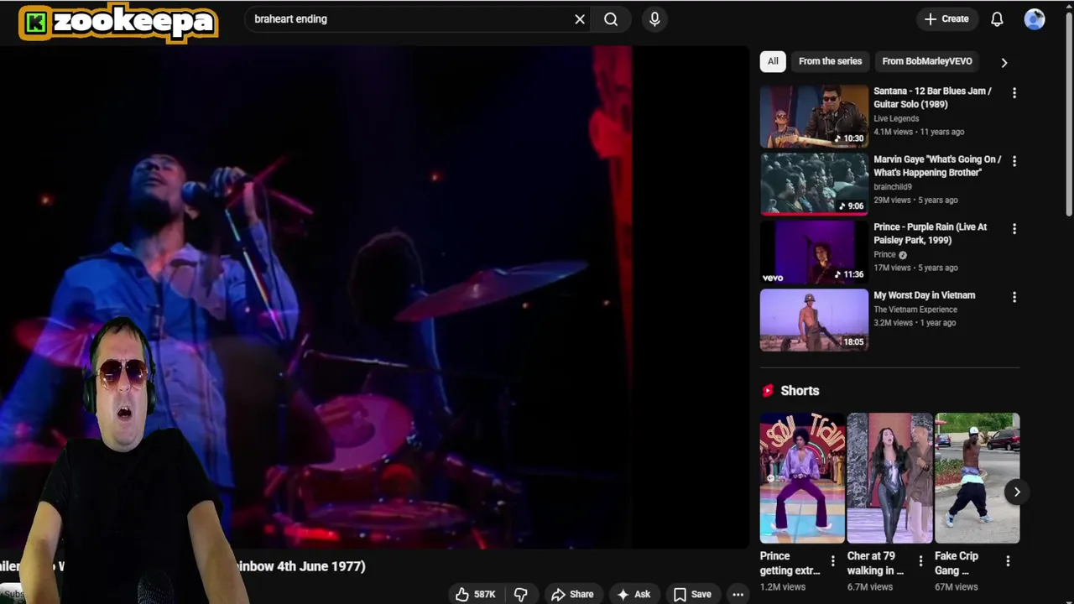Dislike the video with thumbs down
1074x604 pixels.
pos(520,594)
